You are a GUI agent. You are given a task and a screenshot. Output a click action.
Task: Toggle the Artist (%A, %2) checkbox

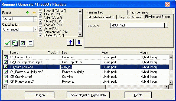coord(40,18)
